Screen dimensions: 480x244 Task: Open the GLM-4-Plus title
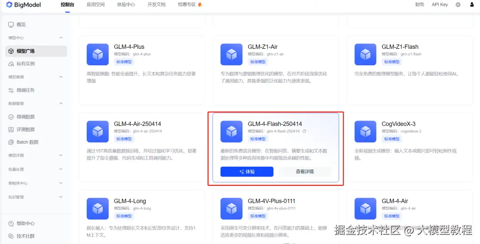click(x=129, y=47)
